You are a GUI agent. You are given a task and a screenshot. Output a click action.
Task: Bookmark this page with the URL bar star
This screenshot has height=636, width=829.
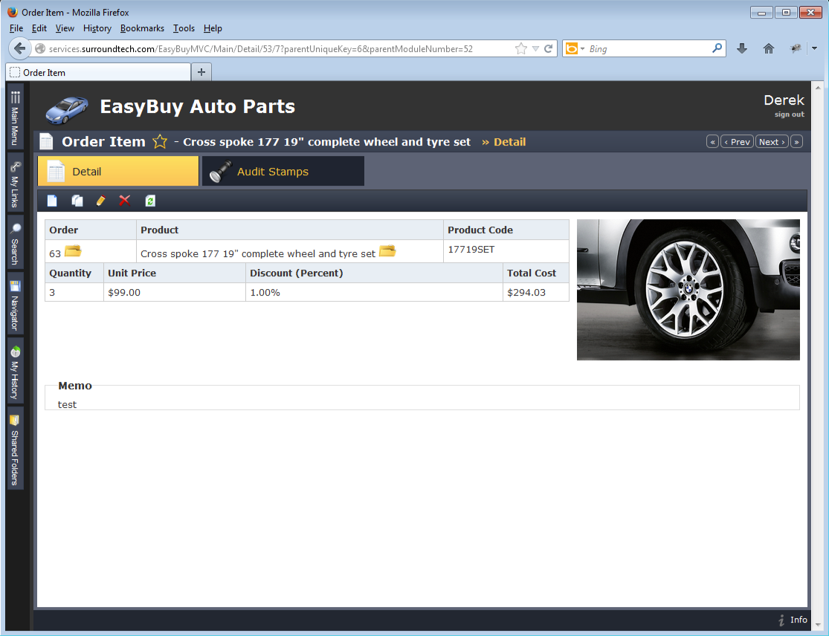520,48
